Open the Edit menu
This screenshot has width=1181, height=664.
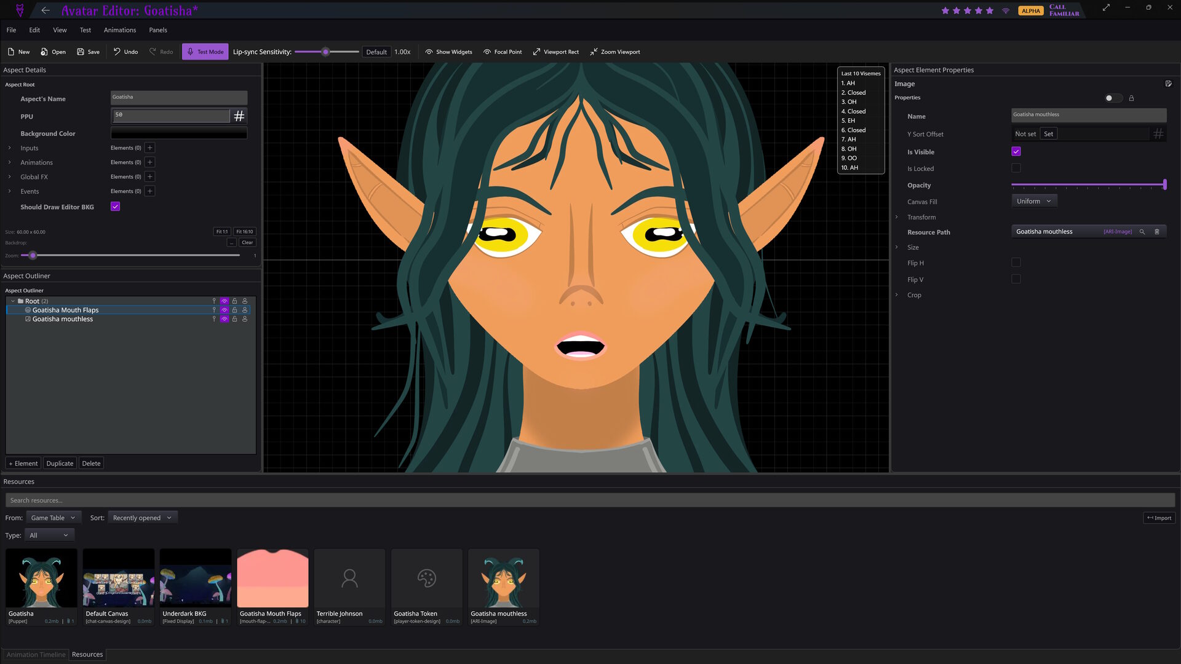(34, 30)
